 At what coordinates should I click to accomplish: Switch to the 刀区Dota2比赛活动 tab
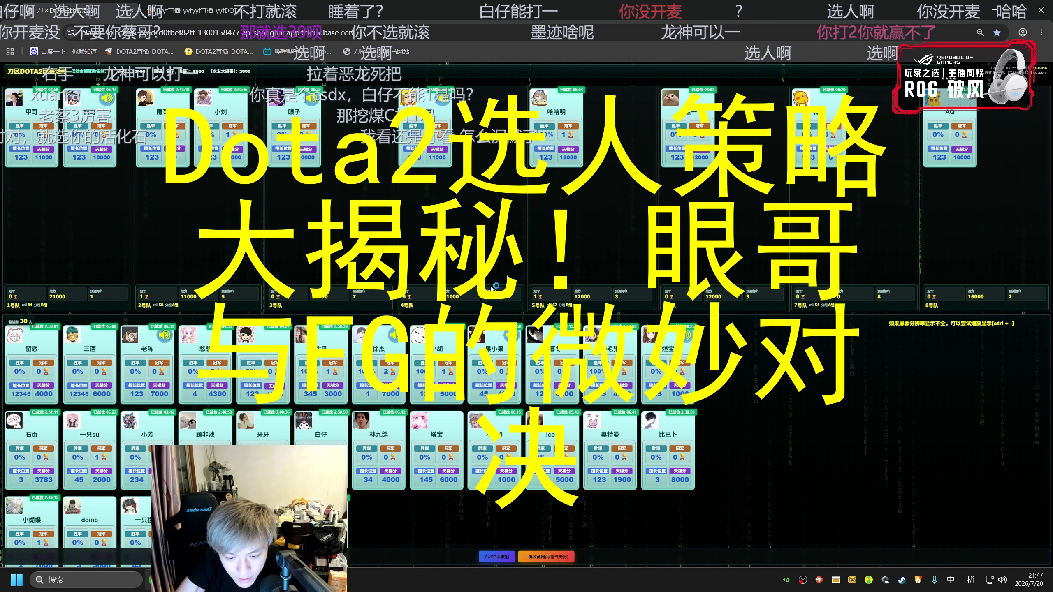66,10
